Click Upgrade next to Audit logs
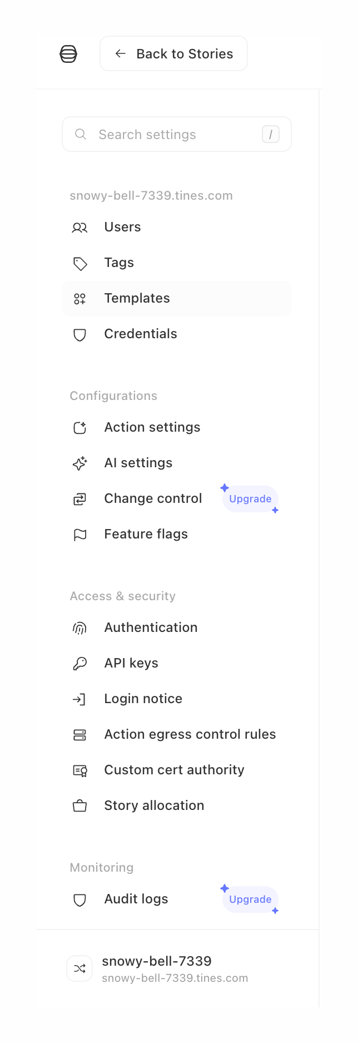 point(250,899)
